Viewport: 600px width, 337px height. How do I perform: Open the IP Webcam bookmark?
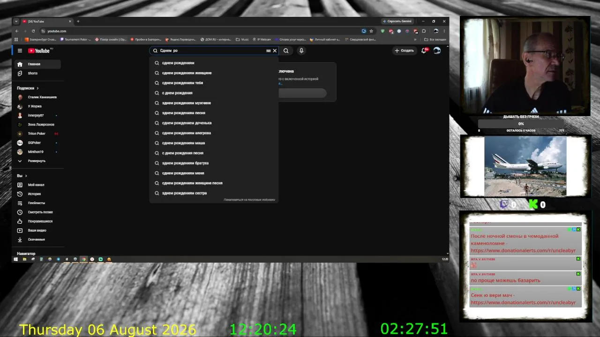pyautogui.click(x=262, y=39)
